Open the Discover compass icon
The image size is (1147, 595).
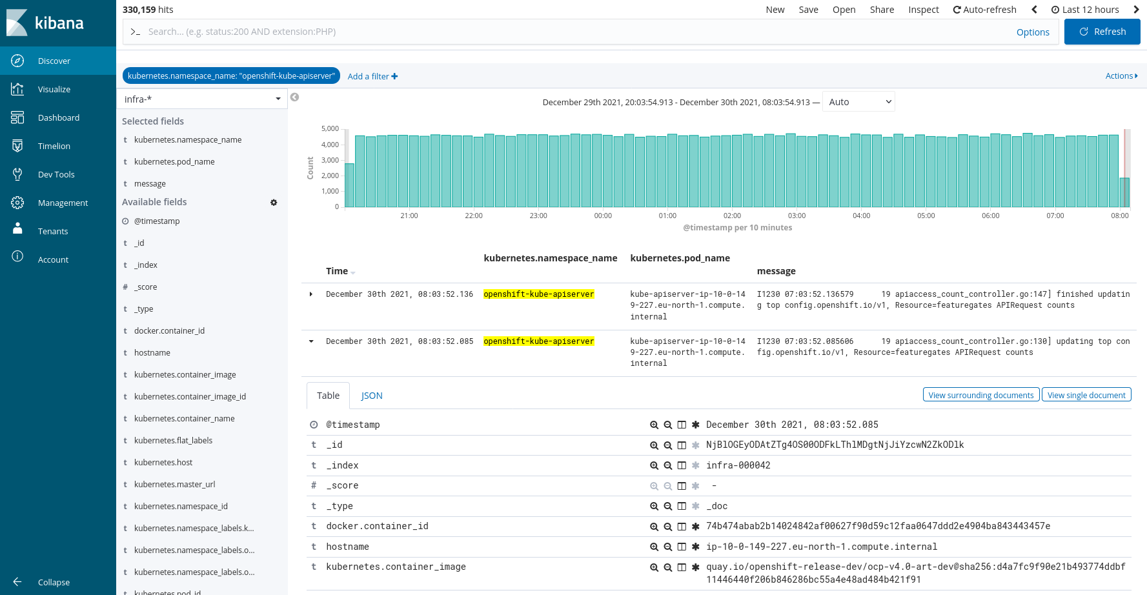[17, 61]
